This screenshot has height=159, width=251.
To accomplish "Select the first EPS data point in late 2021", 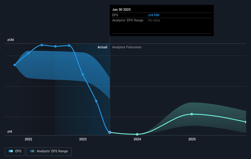I will (15, 65).
